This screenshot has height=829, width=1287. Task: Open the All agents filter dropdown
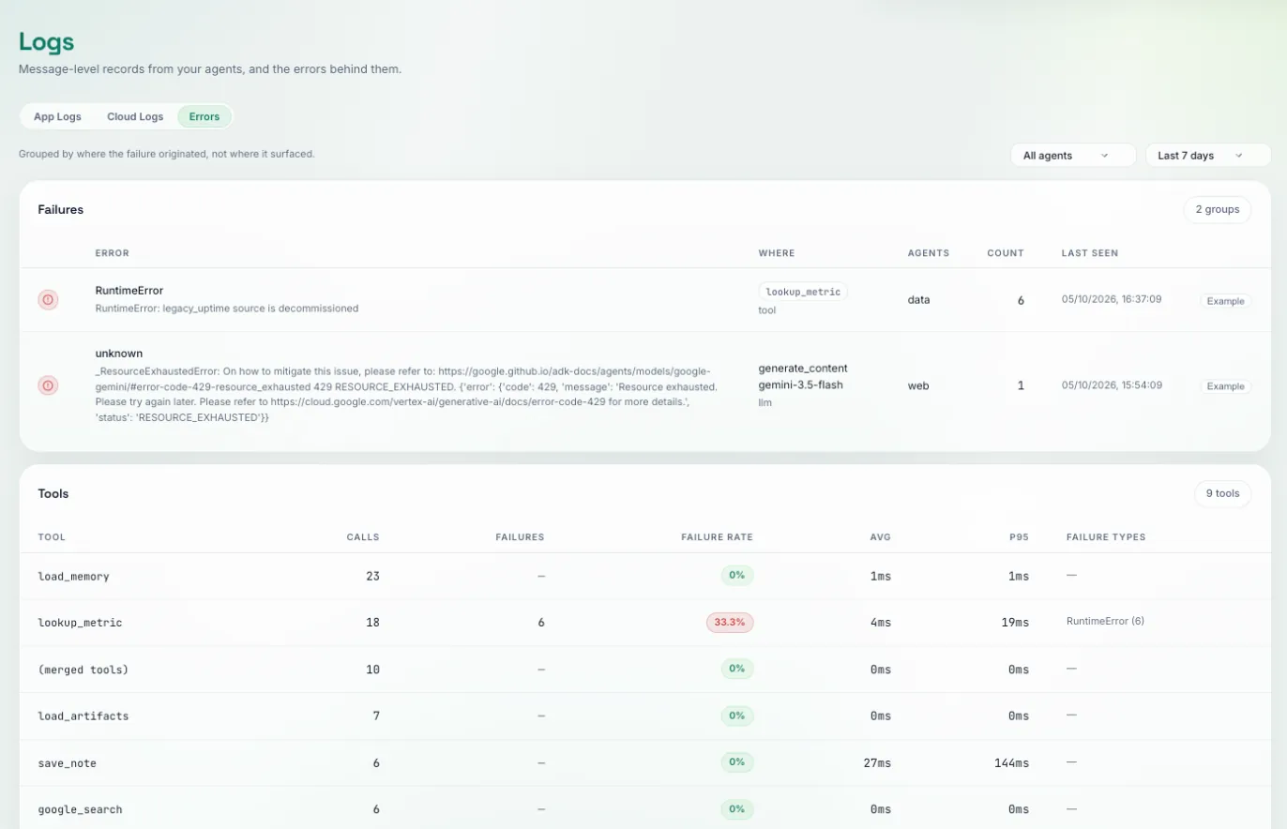1073,156
